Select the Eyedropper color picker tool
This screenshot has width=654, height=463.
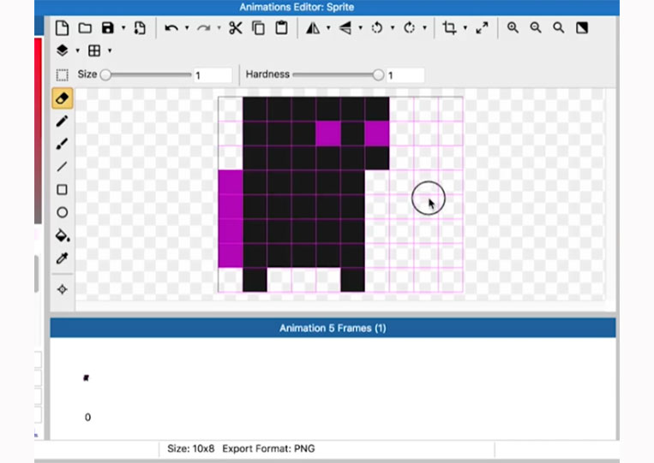[x=63, y=258]
